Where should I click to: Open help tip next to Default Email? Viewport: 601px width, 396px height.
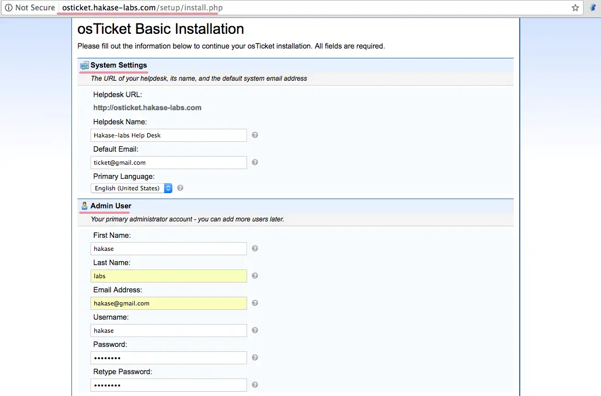[255, 162]
